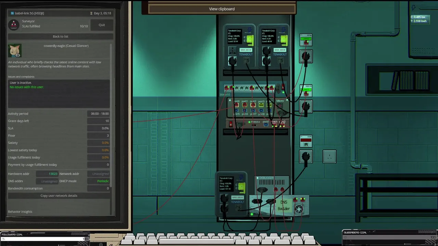Click the Boulder server left network port
438x246 pixels.
point(296,200)
